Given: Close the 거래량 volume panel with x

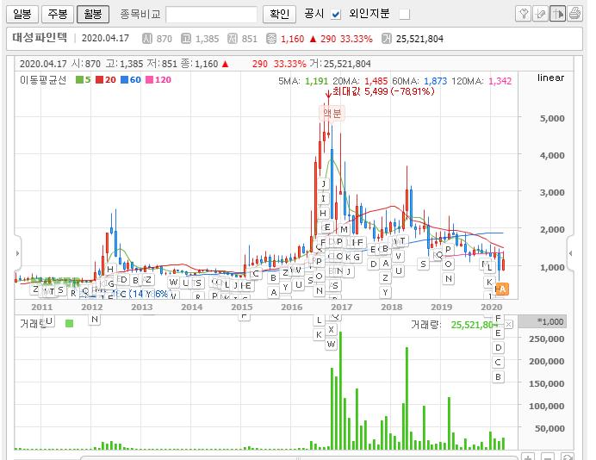Looking at the screenshot, I should (x=508, y=324).
